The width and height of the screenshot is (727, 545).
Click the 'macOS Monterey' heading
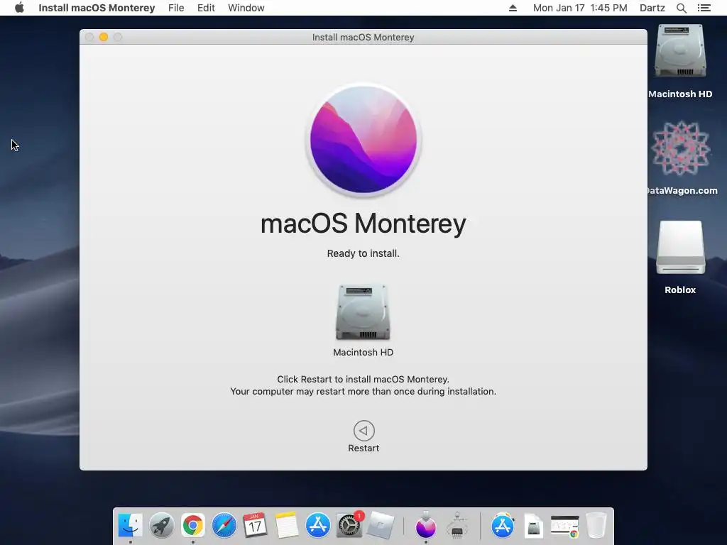click(363, 224)
